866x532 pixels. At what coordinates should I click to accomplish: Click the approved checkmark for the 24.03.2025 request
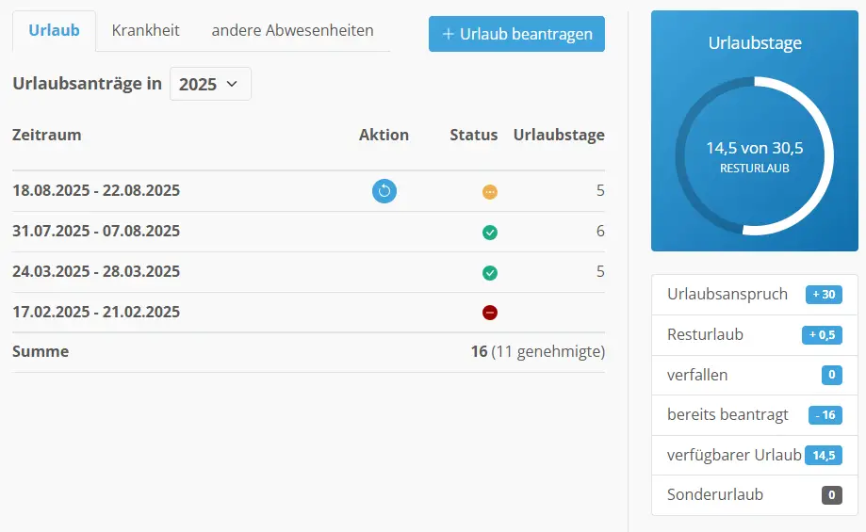click(490, 273)
